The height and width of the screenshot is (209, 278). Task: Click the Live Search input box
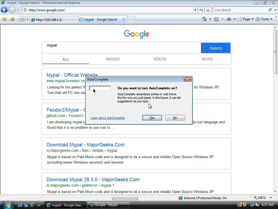pos(240,10)
